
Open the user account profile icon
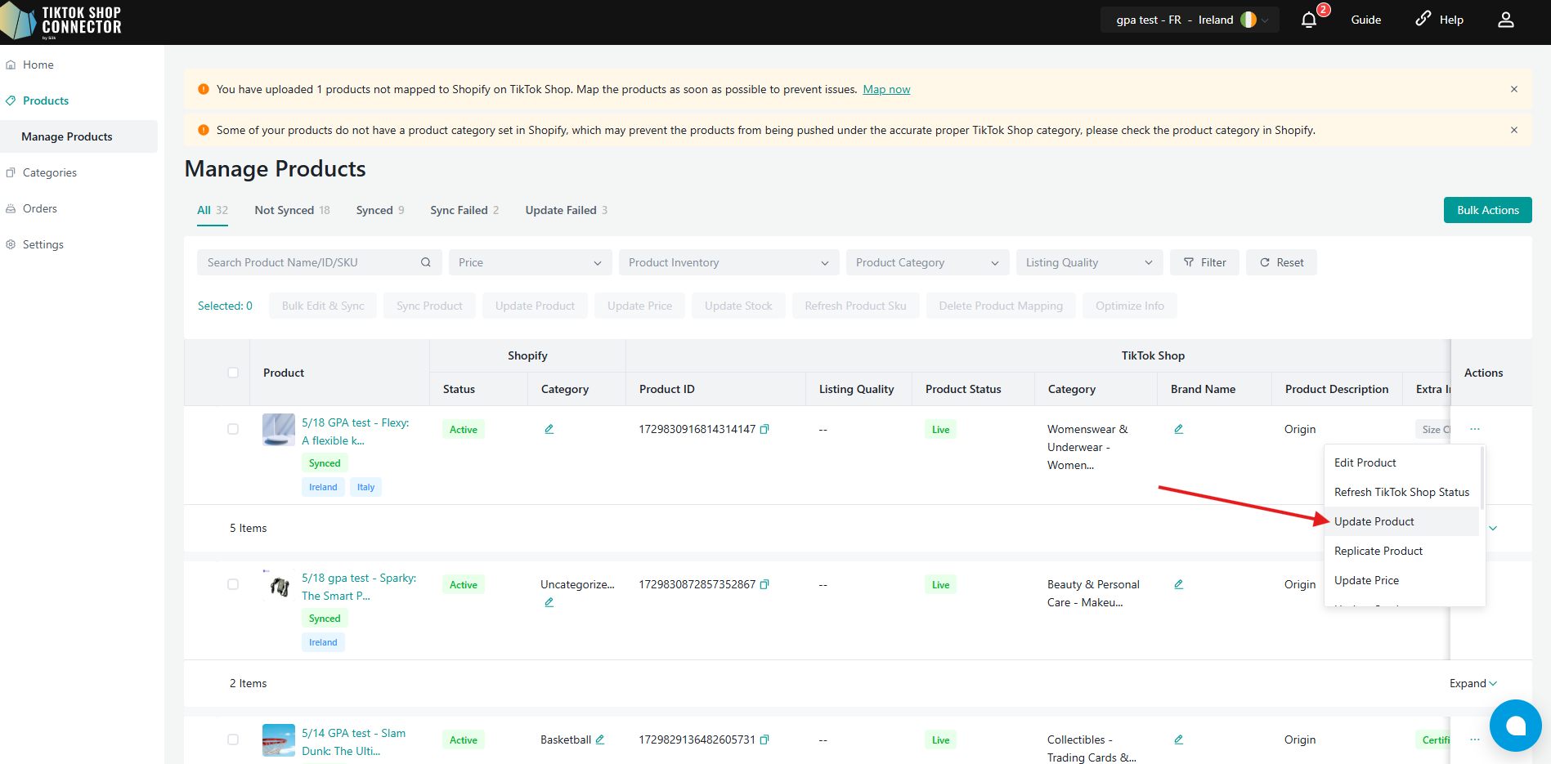click(1506, 20)
